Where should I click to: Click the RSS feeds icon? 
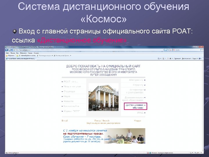(163, 58)
